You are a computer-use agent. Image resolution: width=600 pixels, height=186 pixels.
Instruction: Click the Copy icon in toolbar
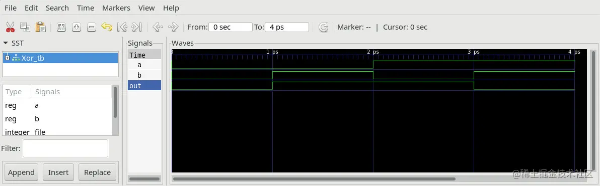(x=25, y=27)
